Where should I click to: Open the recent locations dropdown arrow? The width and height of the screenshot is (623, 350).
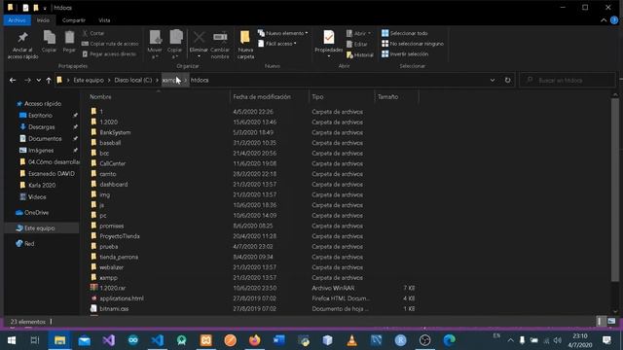[x=39, y=80]
